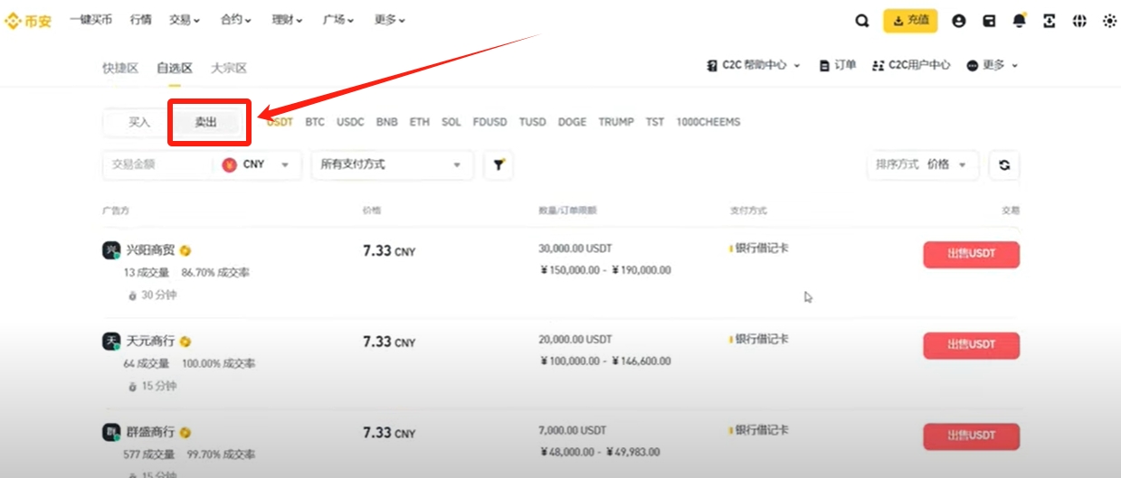Select the TRUMP coin tab

[x=616, y=122]
